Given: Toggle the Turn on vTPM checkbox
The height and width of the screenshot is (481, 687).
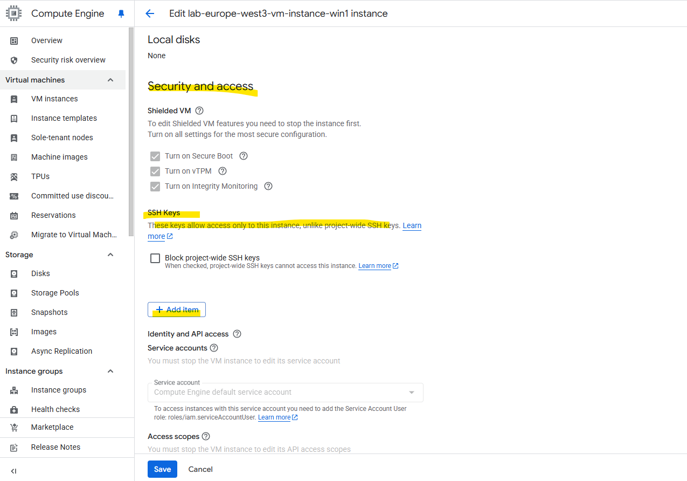Looking at the screenshot, I should [x=155, y=171].
